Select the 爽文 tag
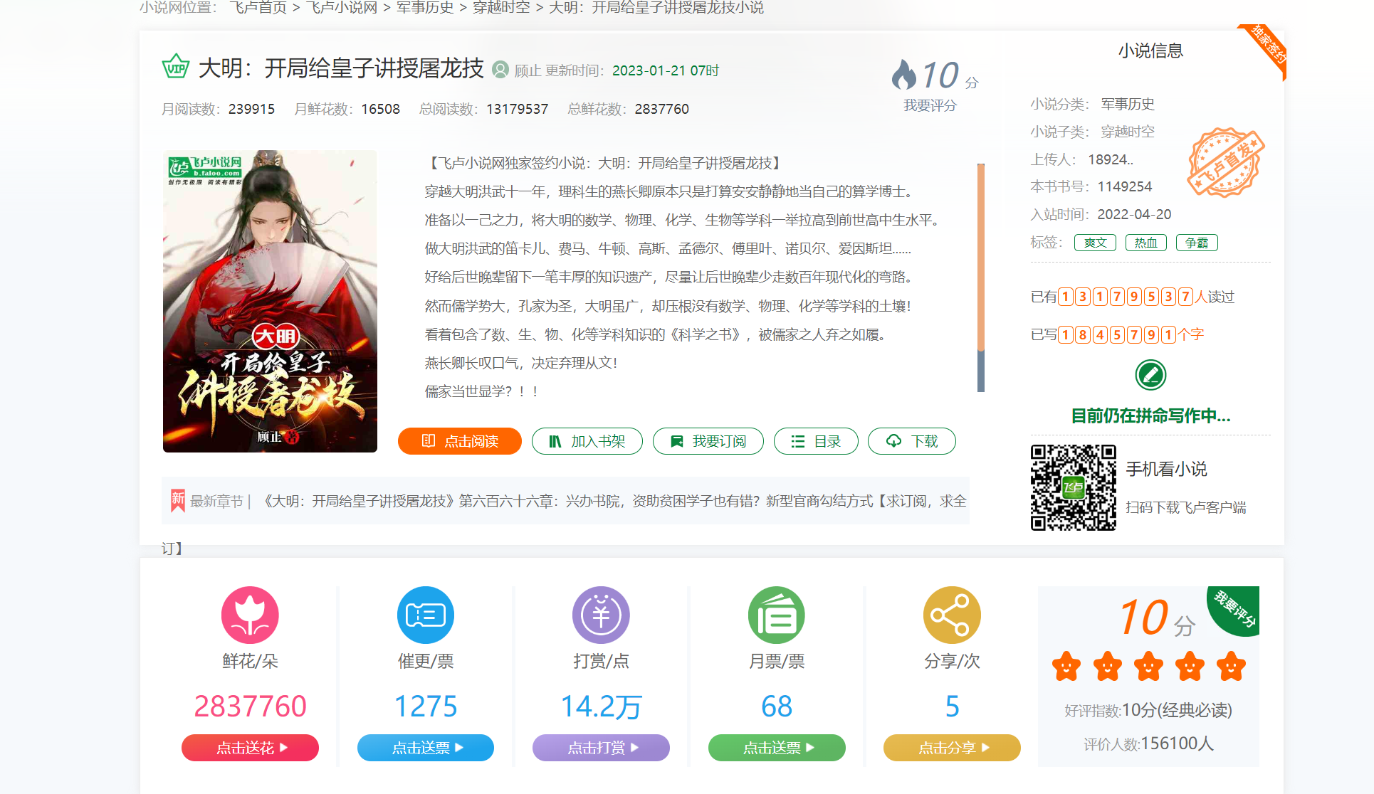Screen dimensions: 1374x794 coord(1095,243)
